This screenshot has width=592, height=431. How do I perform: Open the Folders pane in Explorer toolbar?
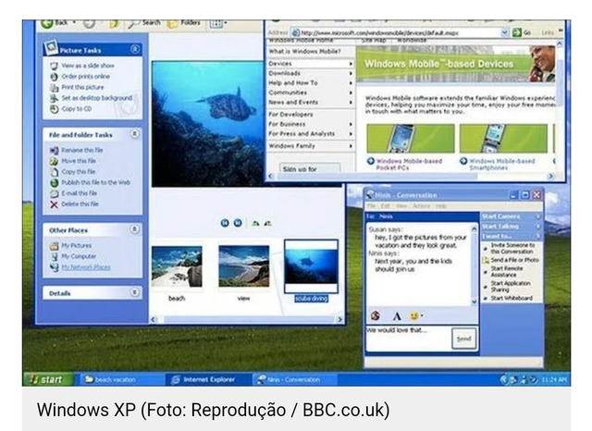[x=183, y=23]
